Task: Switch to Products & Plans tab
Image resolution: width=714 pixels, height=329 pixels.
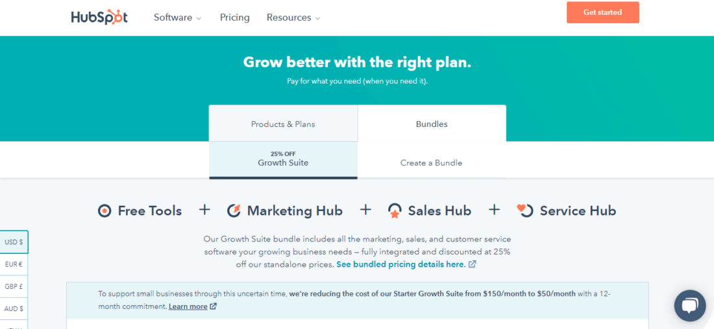Action: coord(283,124)
